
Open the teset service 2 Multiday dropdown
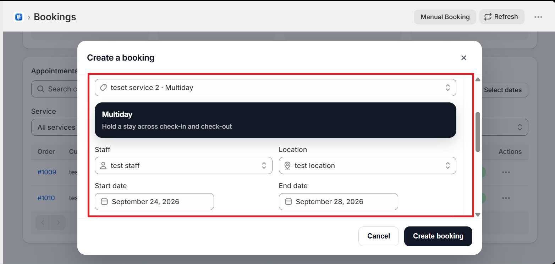(275, 88)
